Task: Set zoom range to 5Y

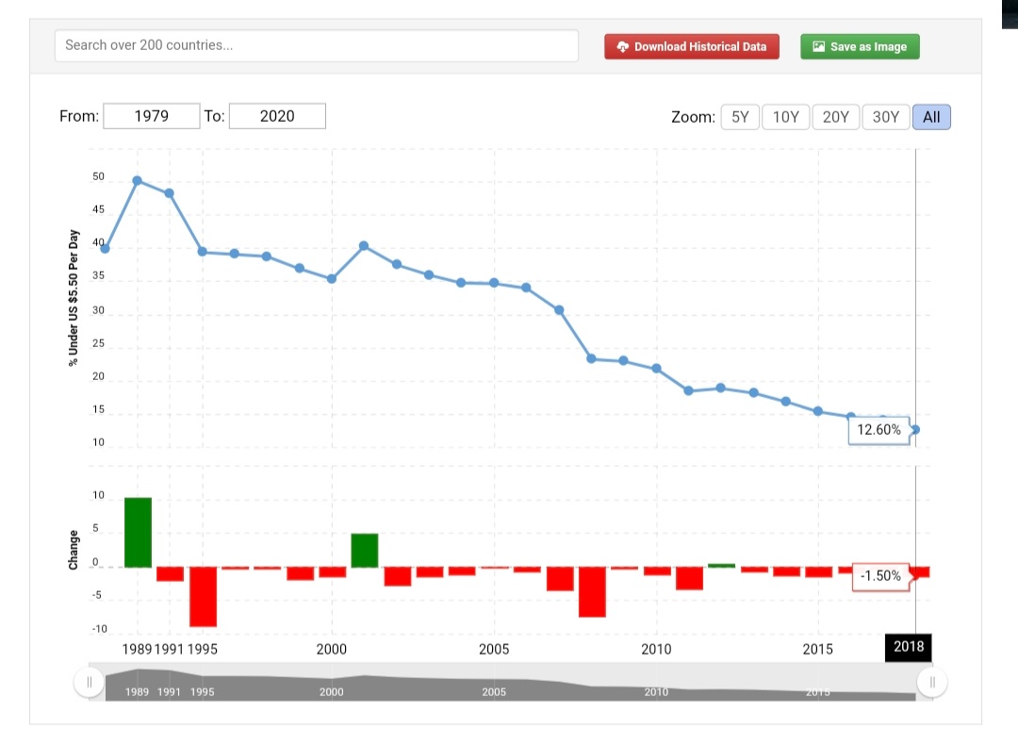Action: pos(740,117)
